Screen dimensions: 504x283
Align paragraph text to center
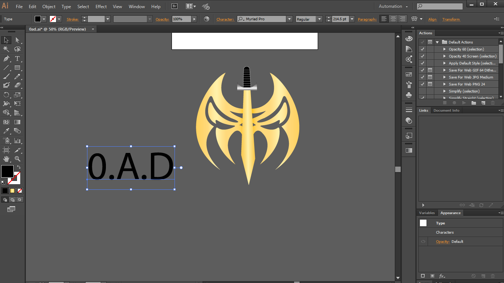click(x=393, y=19)
